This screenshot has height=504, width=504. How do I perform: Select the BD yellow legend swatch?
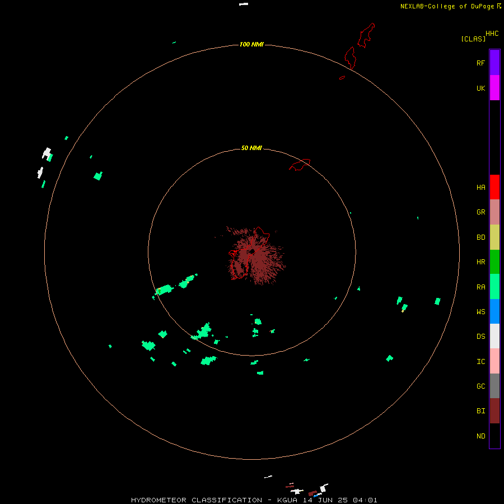tap(494, 237)
